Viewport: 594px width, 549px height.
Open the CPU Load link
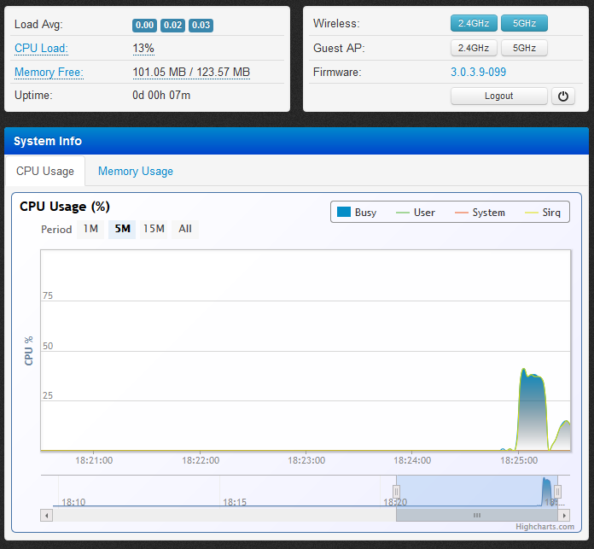[x=41, y=49]
